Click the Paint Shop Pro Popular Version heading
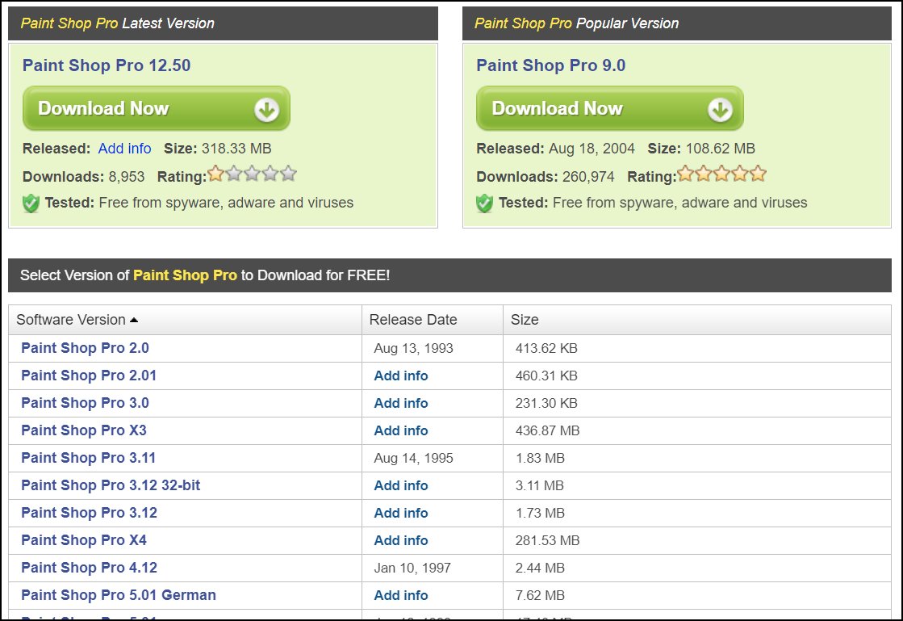Image resolution: width=903 pixels, height=621 pixels. (x=576, y=23)
